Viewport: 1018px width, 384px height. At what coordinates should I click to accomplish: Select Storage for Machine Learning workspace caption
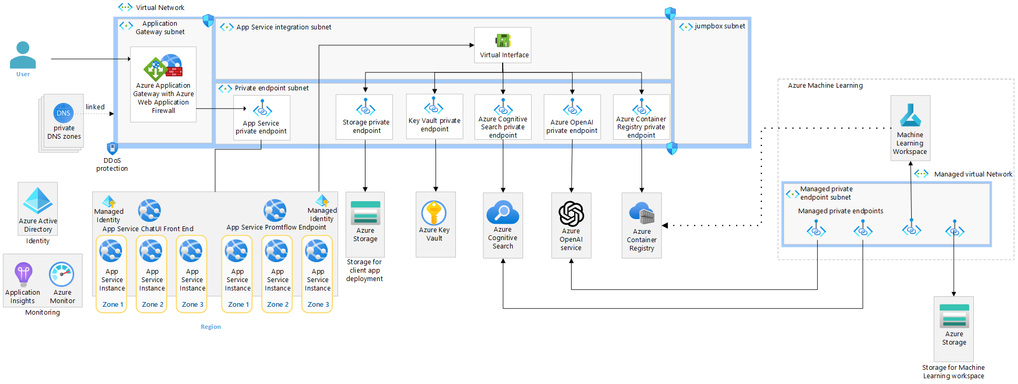[953, 371]
